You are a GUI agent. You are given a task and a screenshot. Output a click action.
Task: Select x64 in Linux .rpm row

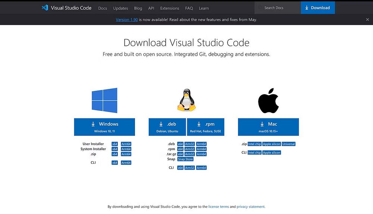click(180, 149)
